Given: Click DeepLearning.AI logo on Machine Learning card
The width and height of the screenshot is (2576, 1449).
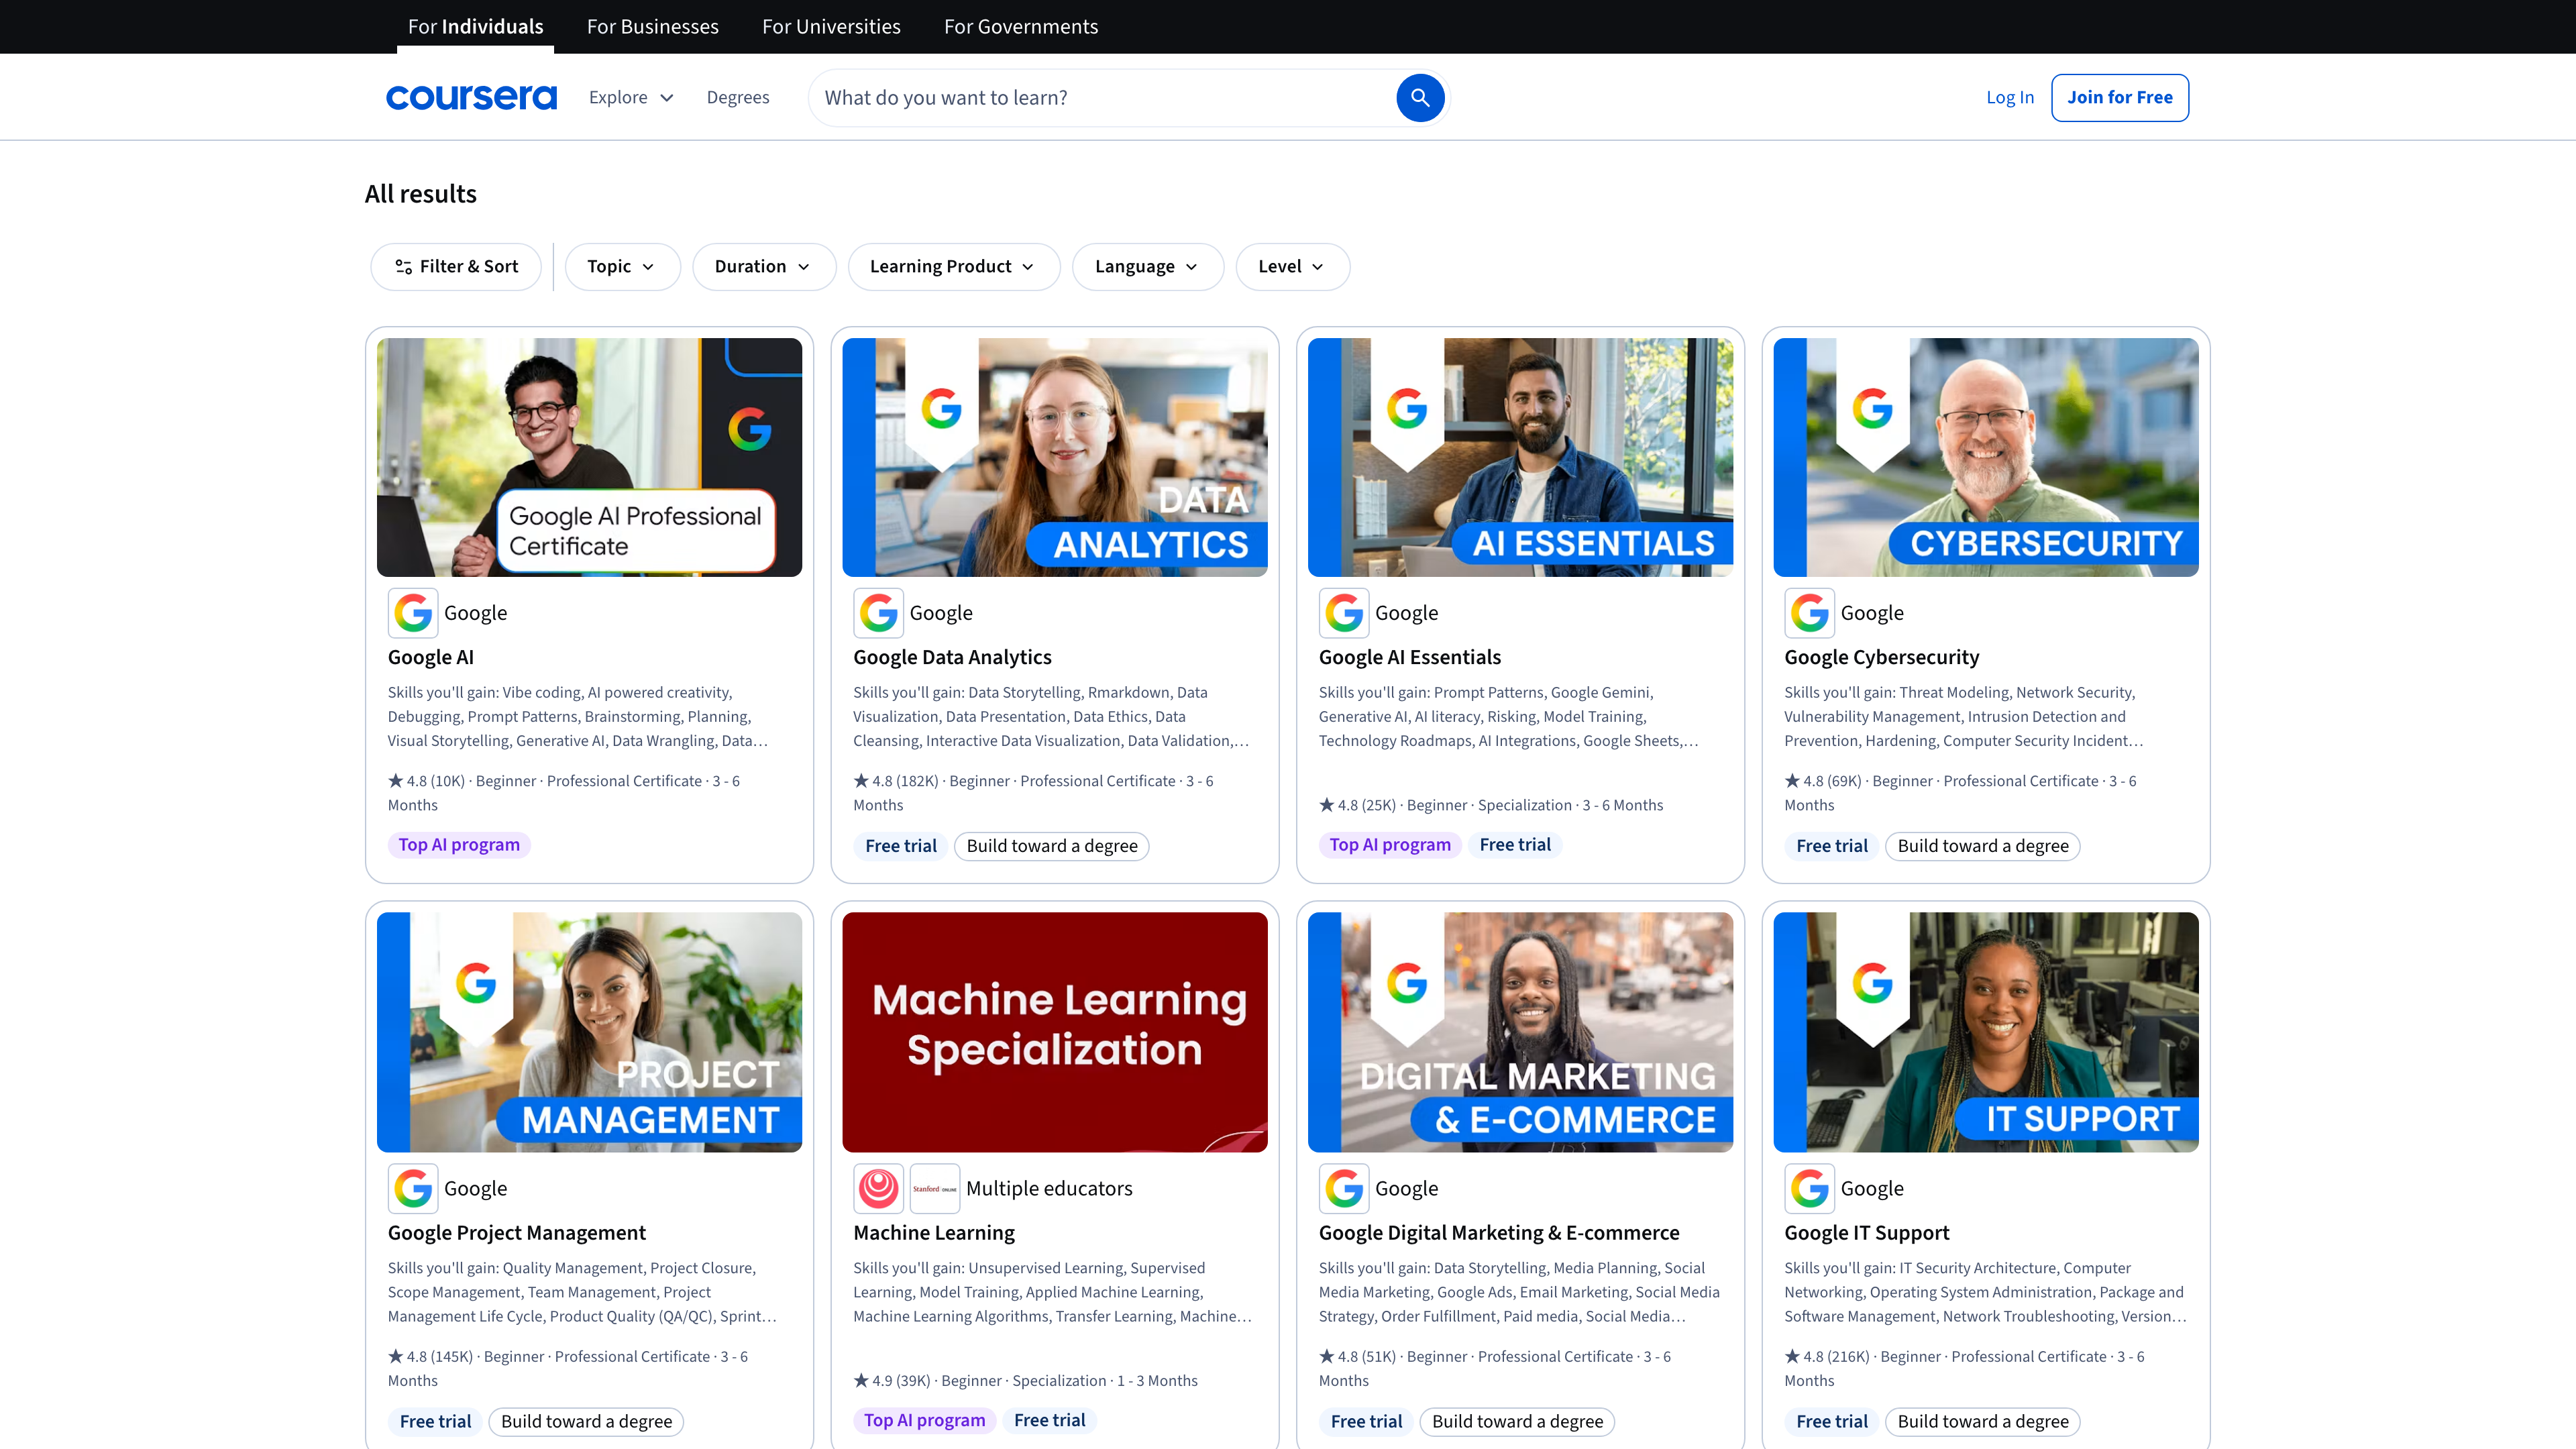Looking at the screenshot, I should (x=878, y=1188).
